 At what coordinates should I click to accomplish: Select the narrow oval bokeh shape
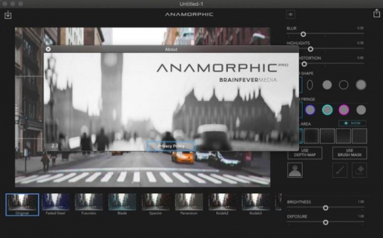[310, 85]
